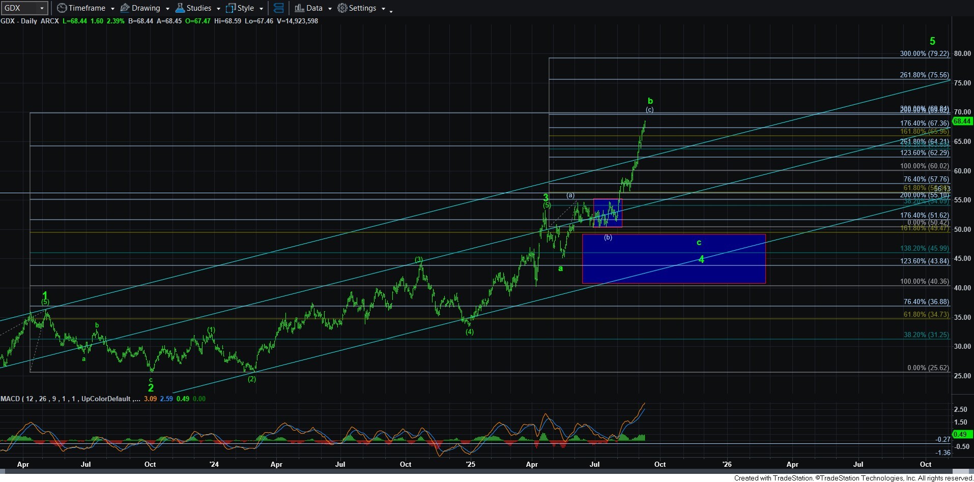Select the green wave '2' label near Oct low

151,388
